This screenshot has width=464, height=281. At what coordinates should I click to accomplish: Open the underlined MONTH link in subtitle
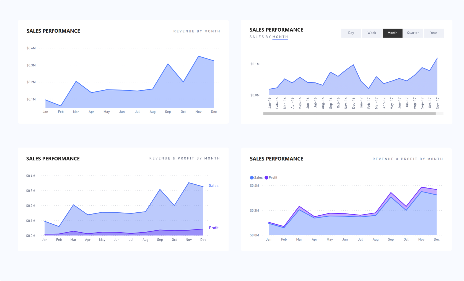tap(280, 37)
